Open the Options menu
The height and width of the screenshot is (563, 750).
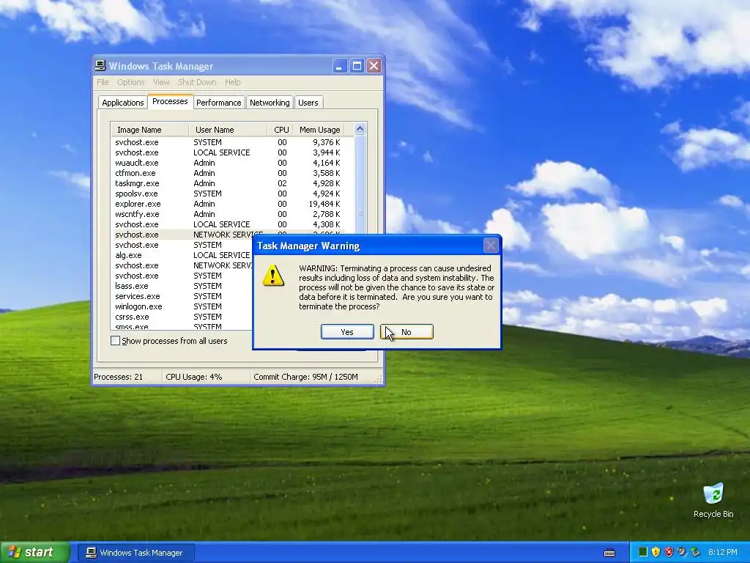130,82
